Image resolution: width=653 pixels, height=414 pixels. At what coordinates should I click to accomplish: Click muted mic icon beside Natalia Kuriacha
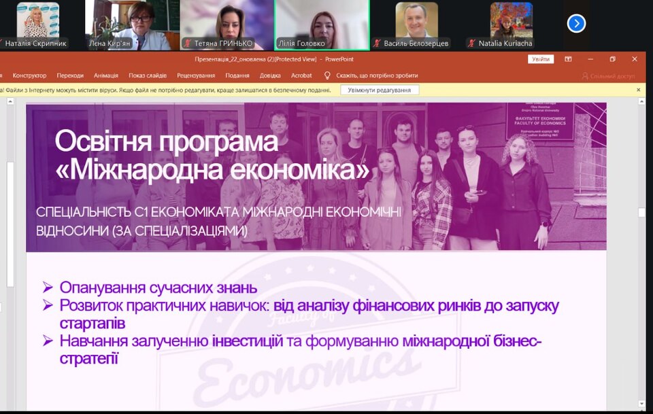[x=471, y=43]
